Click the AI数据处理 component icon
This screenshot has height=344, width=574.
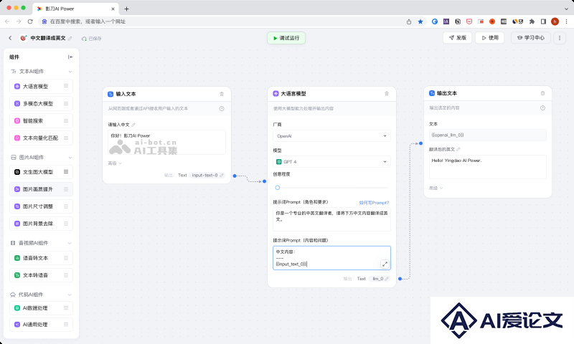17,308
